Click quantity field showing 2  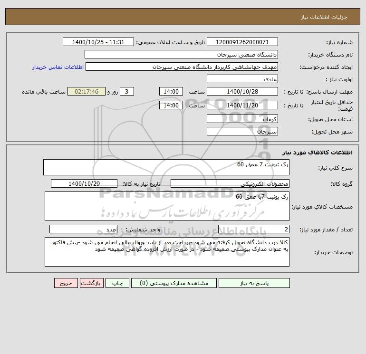(x=254, y=229)
